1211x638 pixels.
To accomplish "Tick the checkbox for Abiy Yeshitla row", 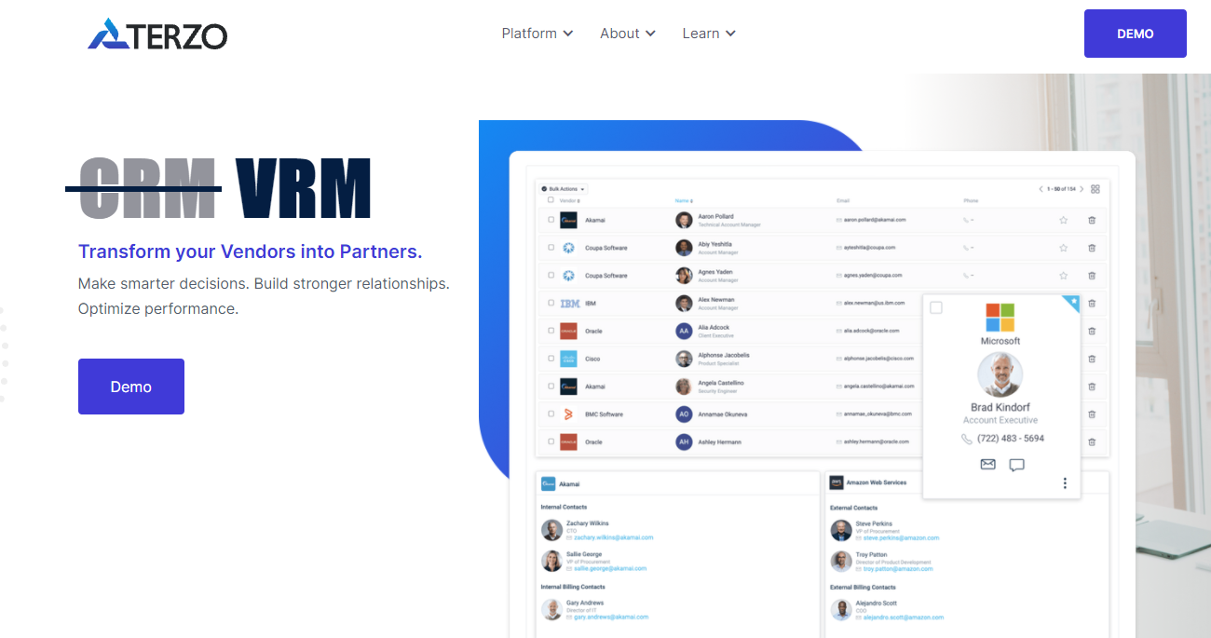I will point(551,248).
